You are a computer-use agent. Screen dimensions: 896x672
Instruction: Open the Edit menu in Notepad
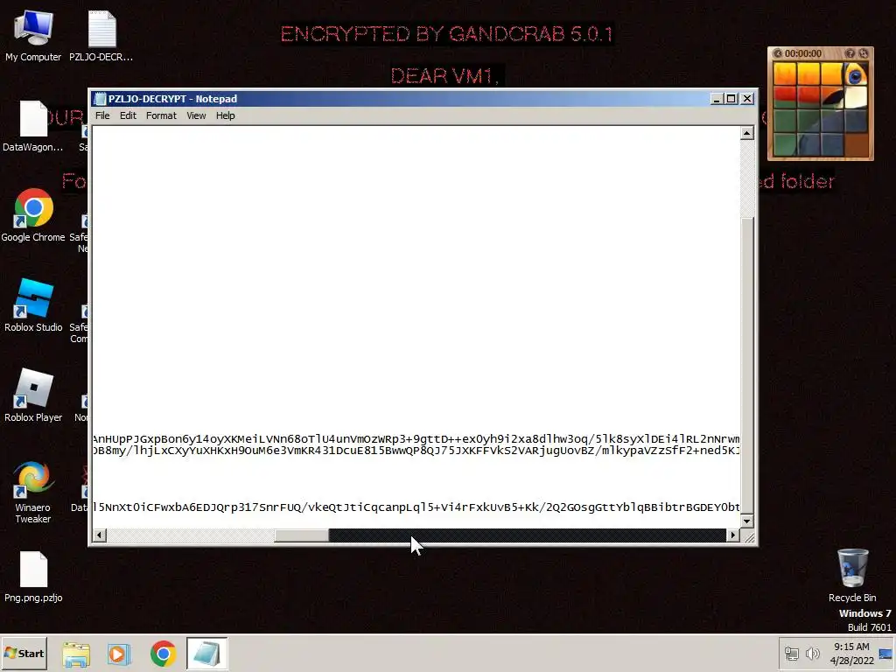coord(128,115)
